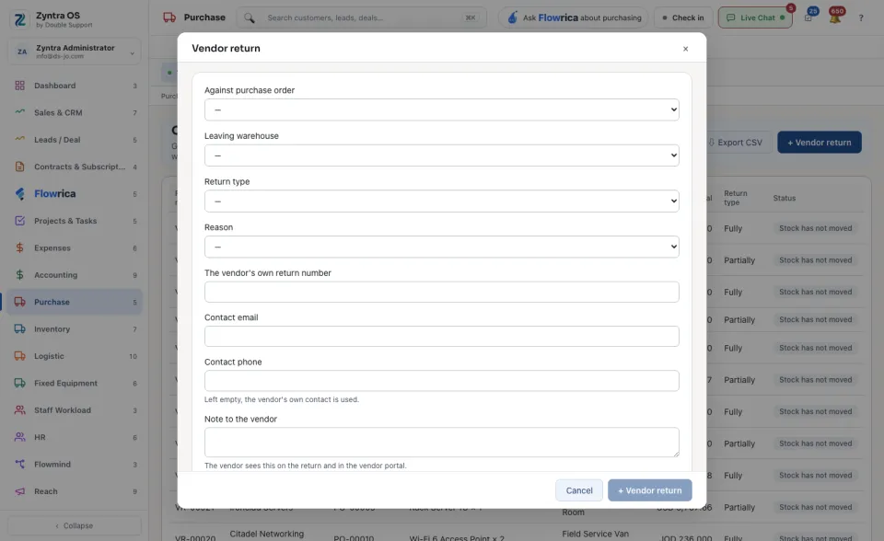
Task: Open the tasks icon with 25 badge
Action: [809, 17]
